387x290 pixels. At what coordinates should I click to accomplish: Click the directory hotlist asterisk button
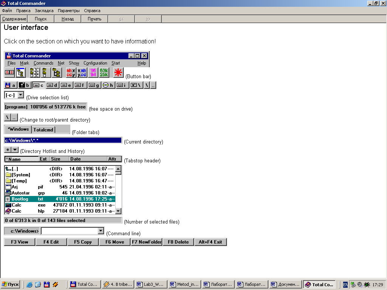[8, 150]
